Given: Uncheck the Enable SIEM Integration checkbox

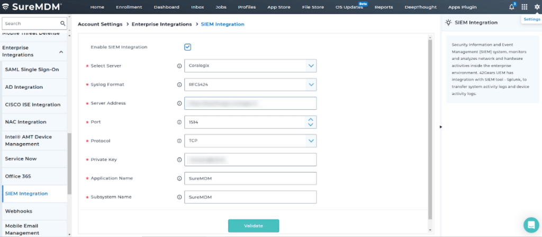Looking at the screenshot, I should point(188,47).
